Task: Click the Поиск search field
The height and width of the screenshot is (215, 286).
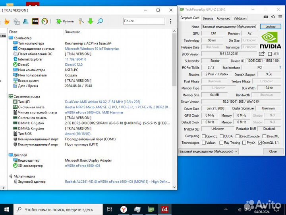Action: tap(144, 21)
